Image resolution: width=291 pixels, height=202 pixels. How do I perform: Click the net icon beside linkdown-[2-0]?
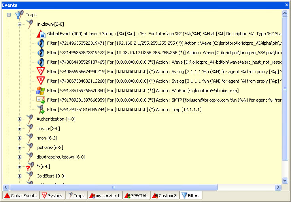point(30,24)
